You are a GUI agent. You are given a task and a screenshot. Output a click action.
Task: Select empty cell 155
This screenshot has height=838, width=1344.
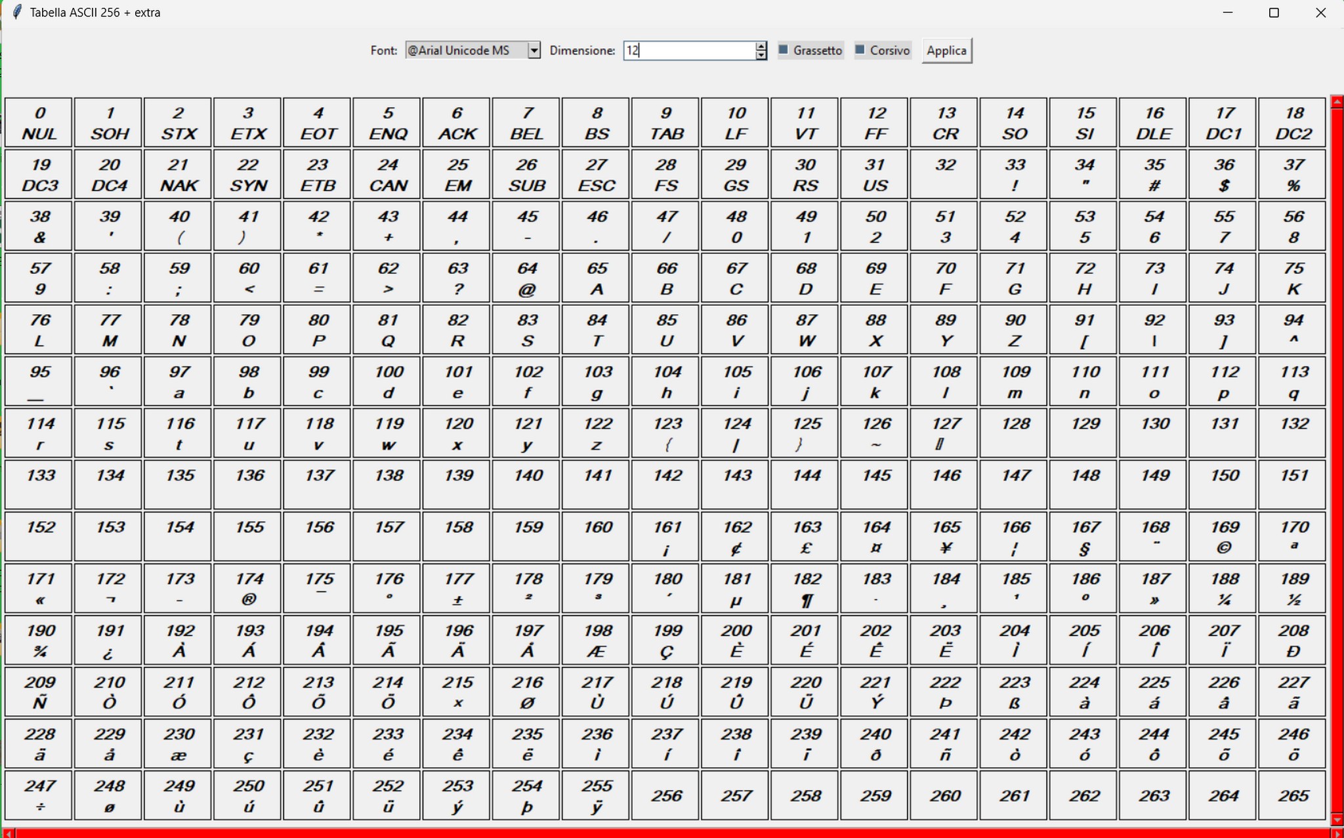248,537
